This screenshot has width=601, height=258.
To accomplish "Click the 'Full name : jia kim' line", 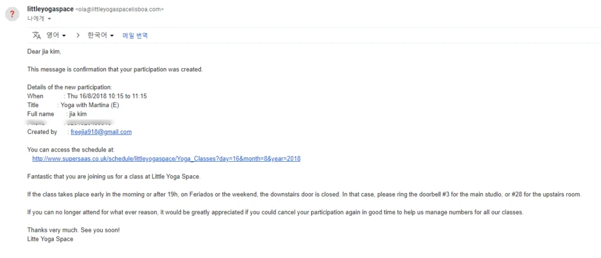I will pyautogui.click(x=57, y=114).
